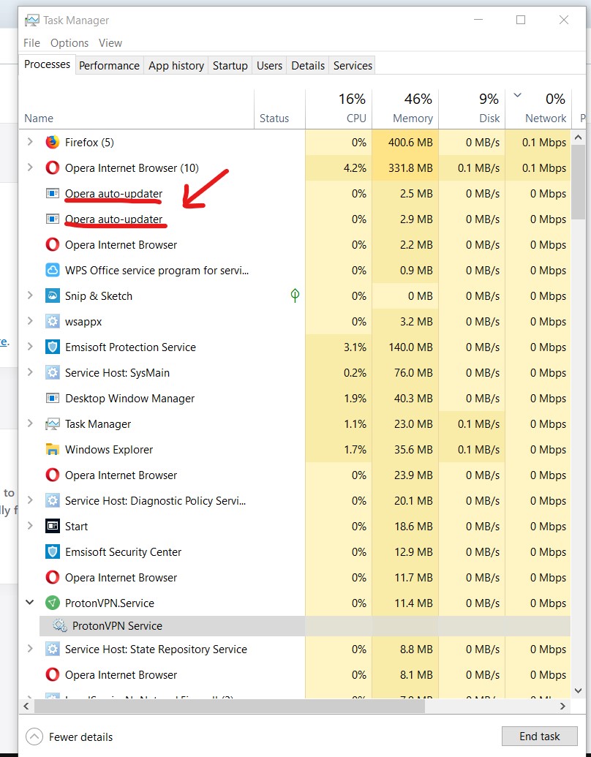591x757 pixels.
Task: Expand the Firefox process group
Action: [x=30, y=142]
